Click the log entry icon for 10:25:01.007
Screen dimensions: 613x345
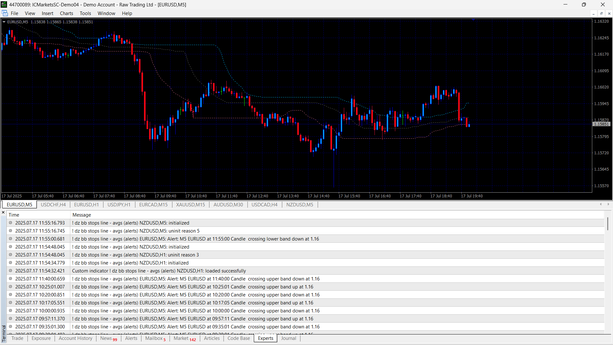click(11, 287)
